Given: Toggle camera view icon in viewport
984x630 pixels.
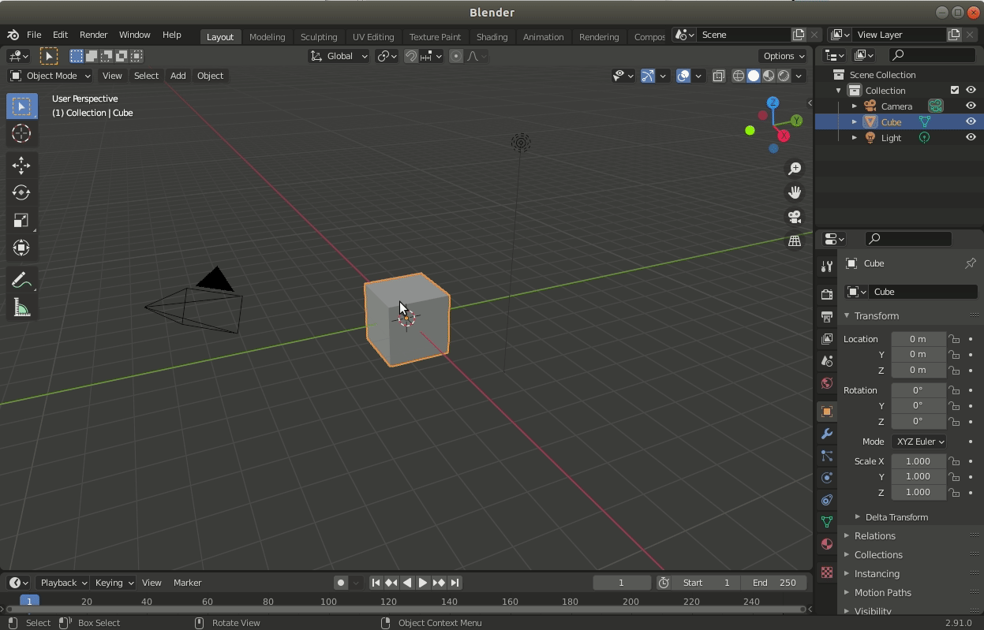Looking at the screenshot, I should 795,217.
